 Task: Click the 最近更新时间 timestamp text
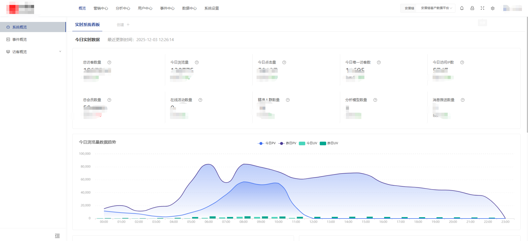[x=141, y=40]
